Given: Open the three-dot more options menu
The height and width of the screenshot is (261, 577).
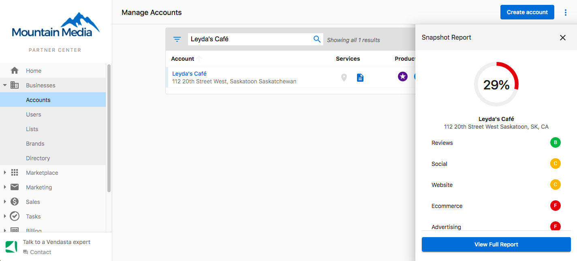Looking at the screenshot, I should (x=566, y=12).
